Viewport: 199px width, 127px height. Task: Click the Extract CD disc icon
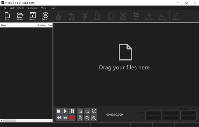coord(45,16)
